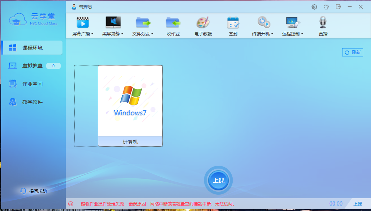
Task: Minimize the 云学堂 window
Action: (x=349, y=7)
